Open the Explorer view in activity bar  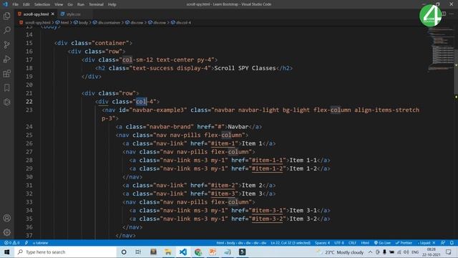click(7, 16)
